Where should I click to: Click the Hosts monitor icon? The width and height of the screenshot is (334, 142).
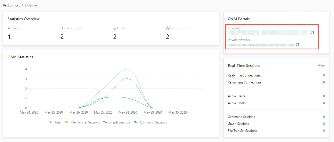pos(115,28)
